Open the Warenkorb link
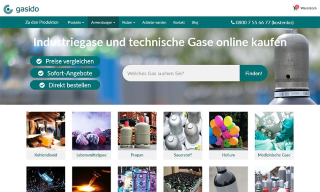The width and height of the screenshot is (320, 192). coord(308,8)
